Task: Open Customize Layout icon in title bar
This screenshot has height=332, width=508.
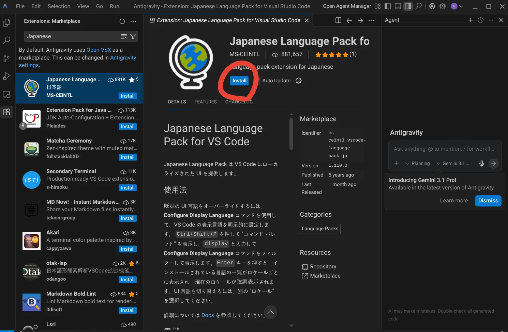Action: pyautogui.click(x=377, y=6)
